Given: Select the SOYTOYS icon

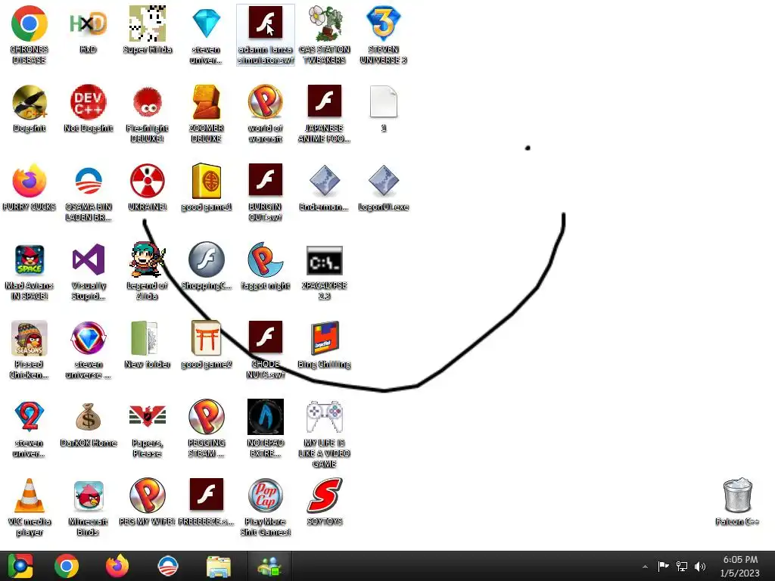Looking at the screenshot, I should click(324, 496).
